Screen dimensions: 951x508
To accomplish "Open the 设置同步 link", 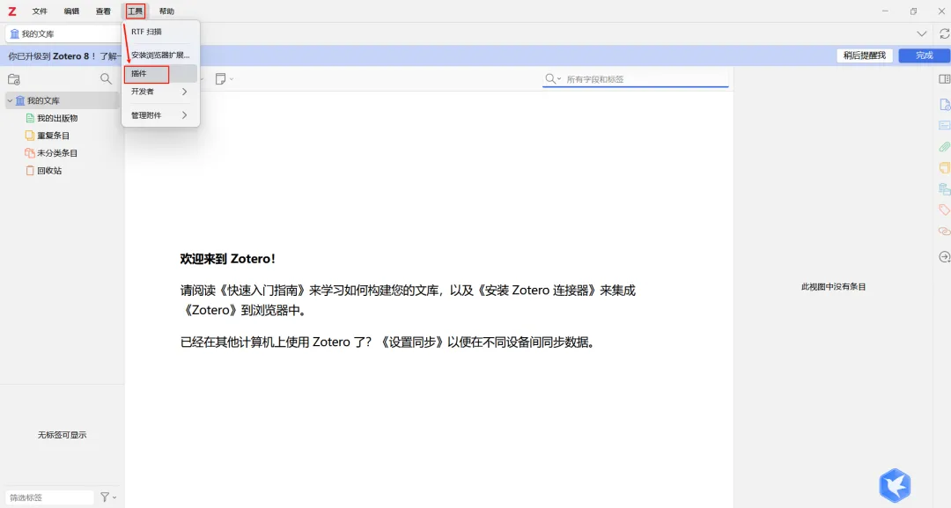I will tap(412, 342).
